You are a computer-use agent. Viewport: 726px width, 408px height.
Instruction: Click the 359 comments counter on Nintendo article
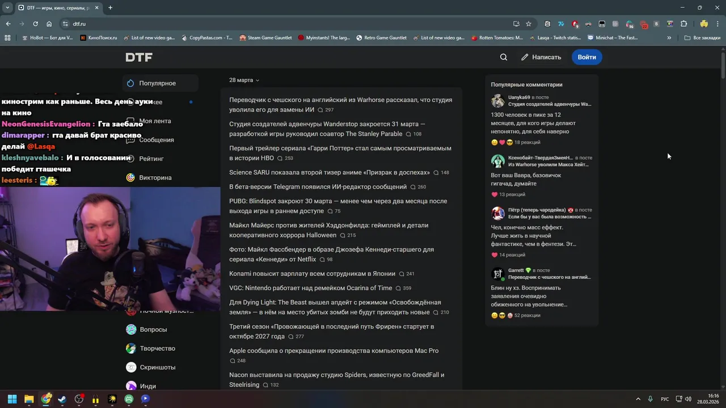coord(403,288)
